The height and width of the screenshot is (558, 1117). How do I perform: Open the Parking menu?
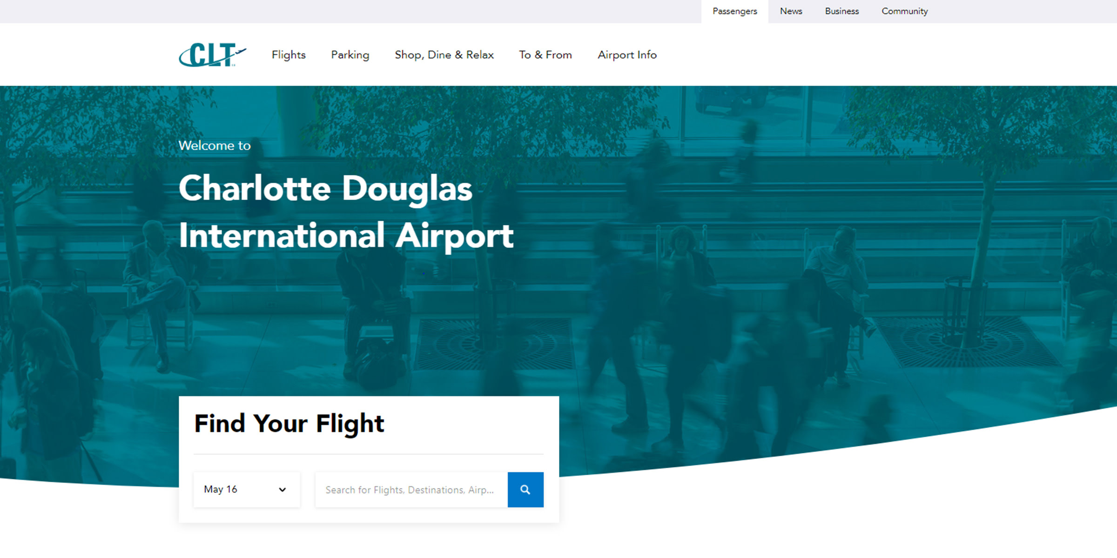pyautogui.click(x=350, y=55)
